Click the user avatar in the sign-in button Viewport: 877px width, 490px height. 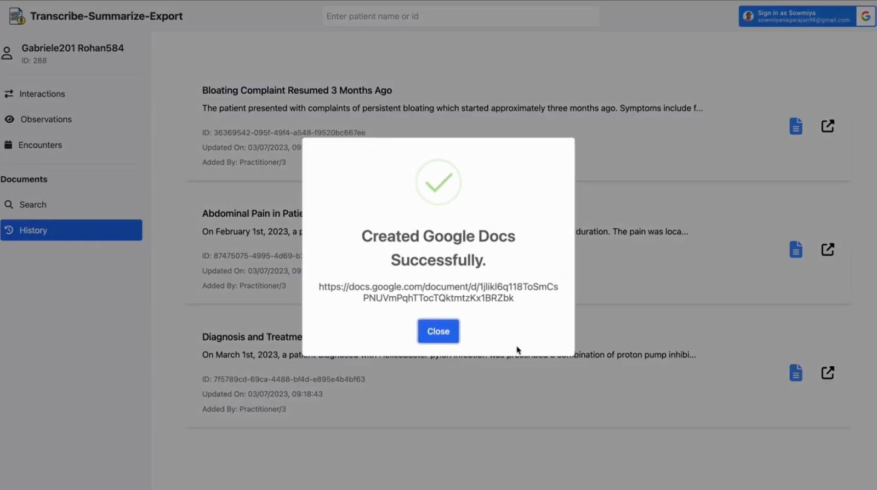tap(748, 16)
